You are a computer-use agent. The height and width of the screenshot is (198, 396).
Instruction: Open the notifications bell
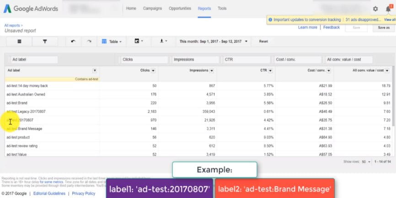pyautogui.click(x=388, y=9)
